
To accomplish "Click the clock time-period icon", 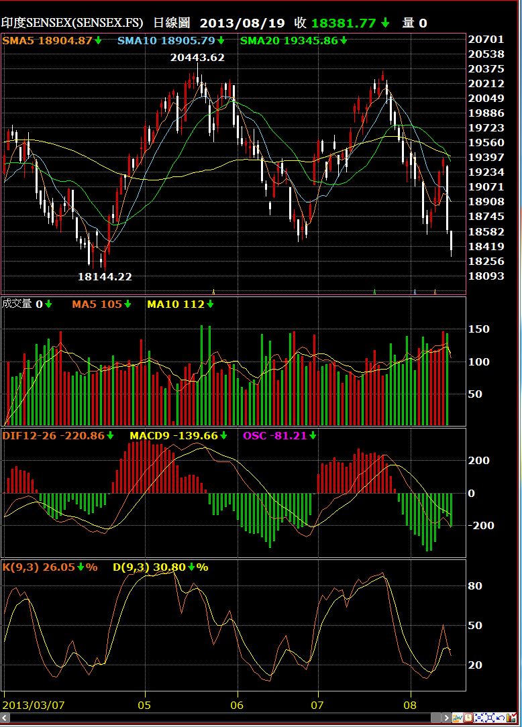I will [468, 718].
